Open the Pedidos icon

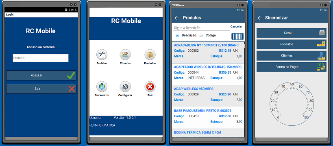click(x=102, y=55)
